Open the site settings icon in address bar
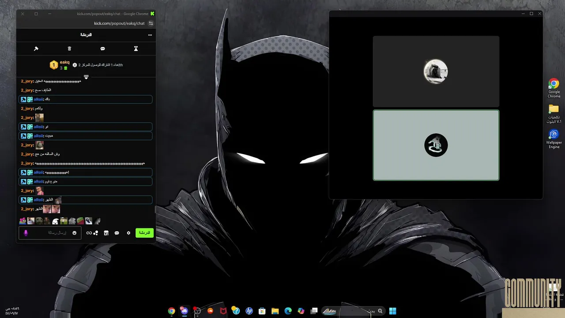 [x=151, y=23]
